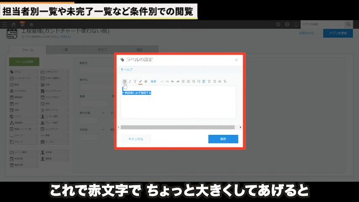Switch to the 設定 tab
The image size is (359, 202).
(140, 50)
